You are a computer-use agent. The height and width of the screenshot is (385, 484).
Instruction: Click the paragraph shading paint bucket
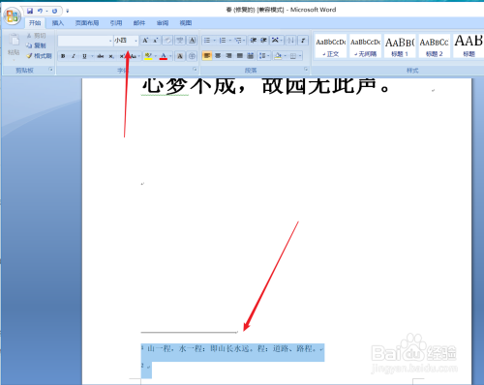[x=278, y=56]
